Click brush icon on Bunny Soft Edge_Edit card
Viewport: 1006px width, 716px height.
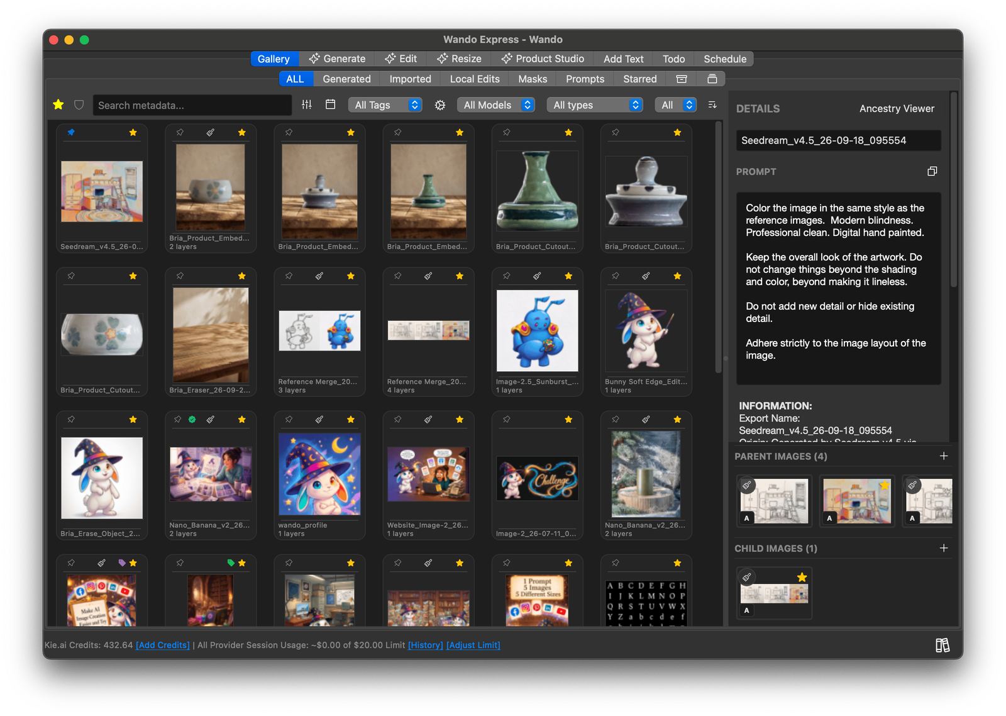(646, 276)
